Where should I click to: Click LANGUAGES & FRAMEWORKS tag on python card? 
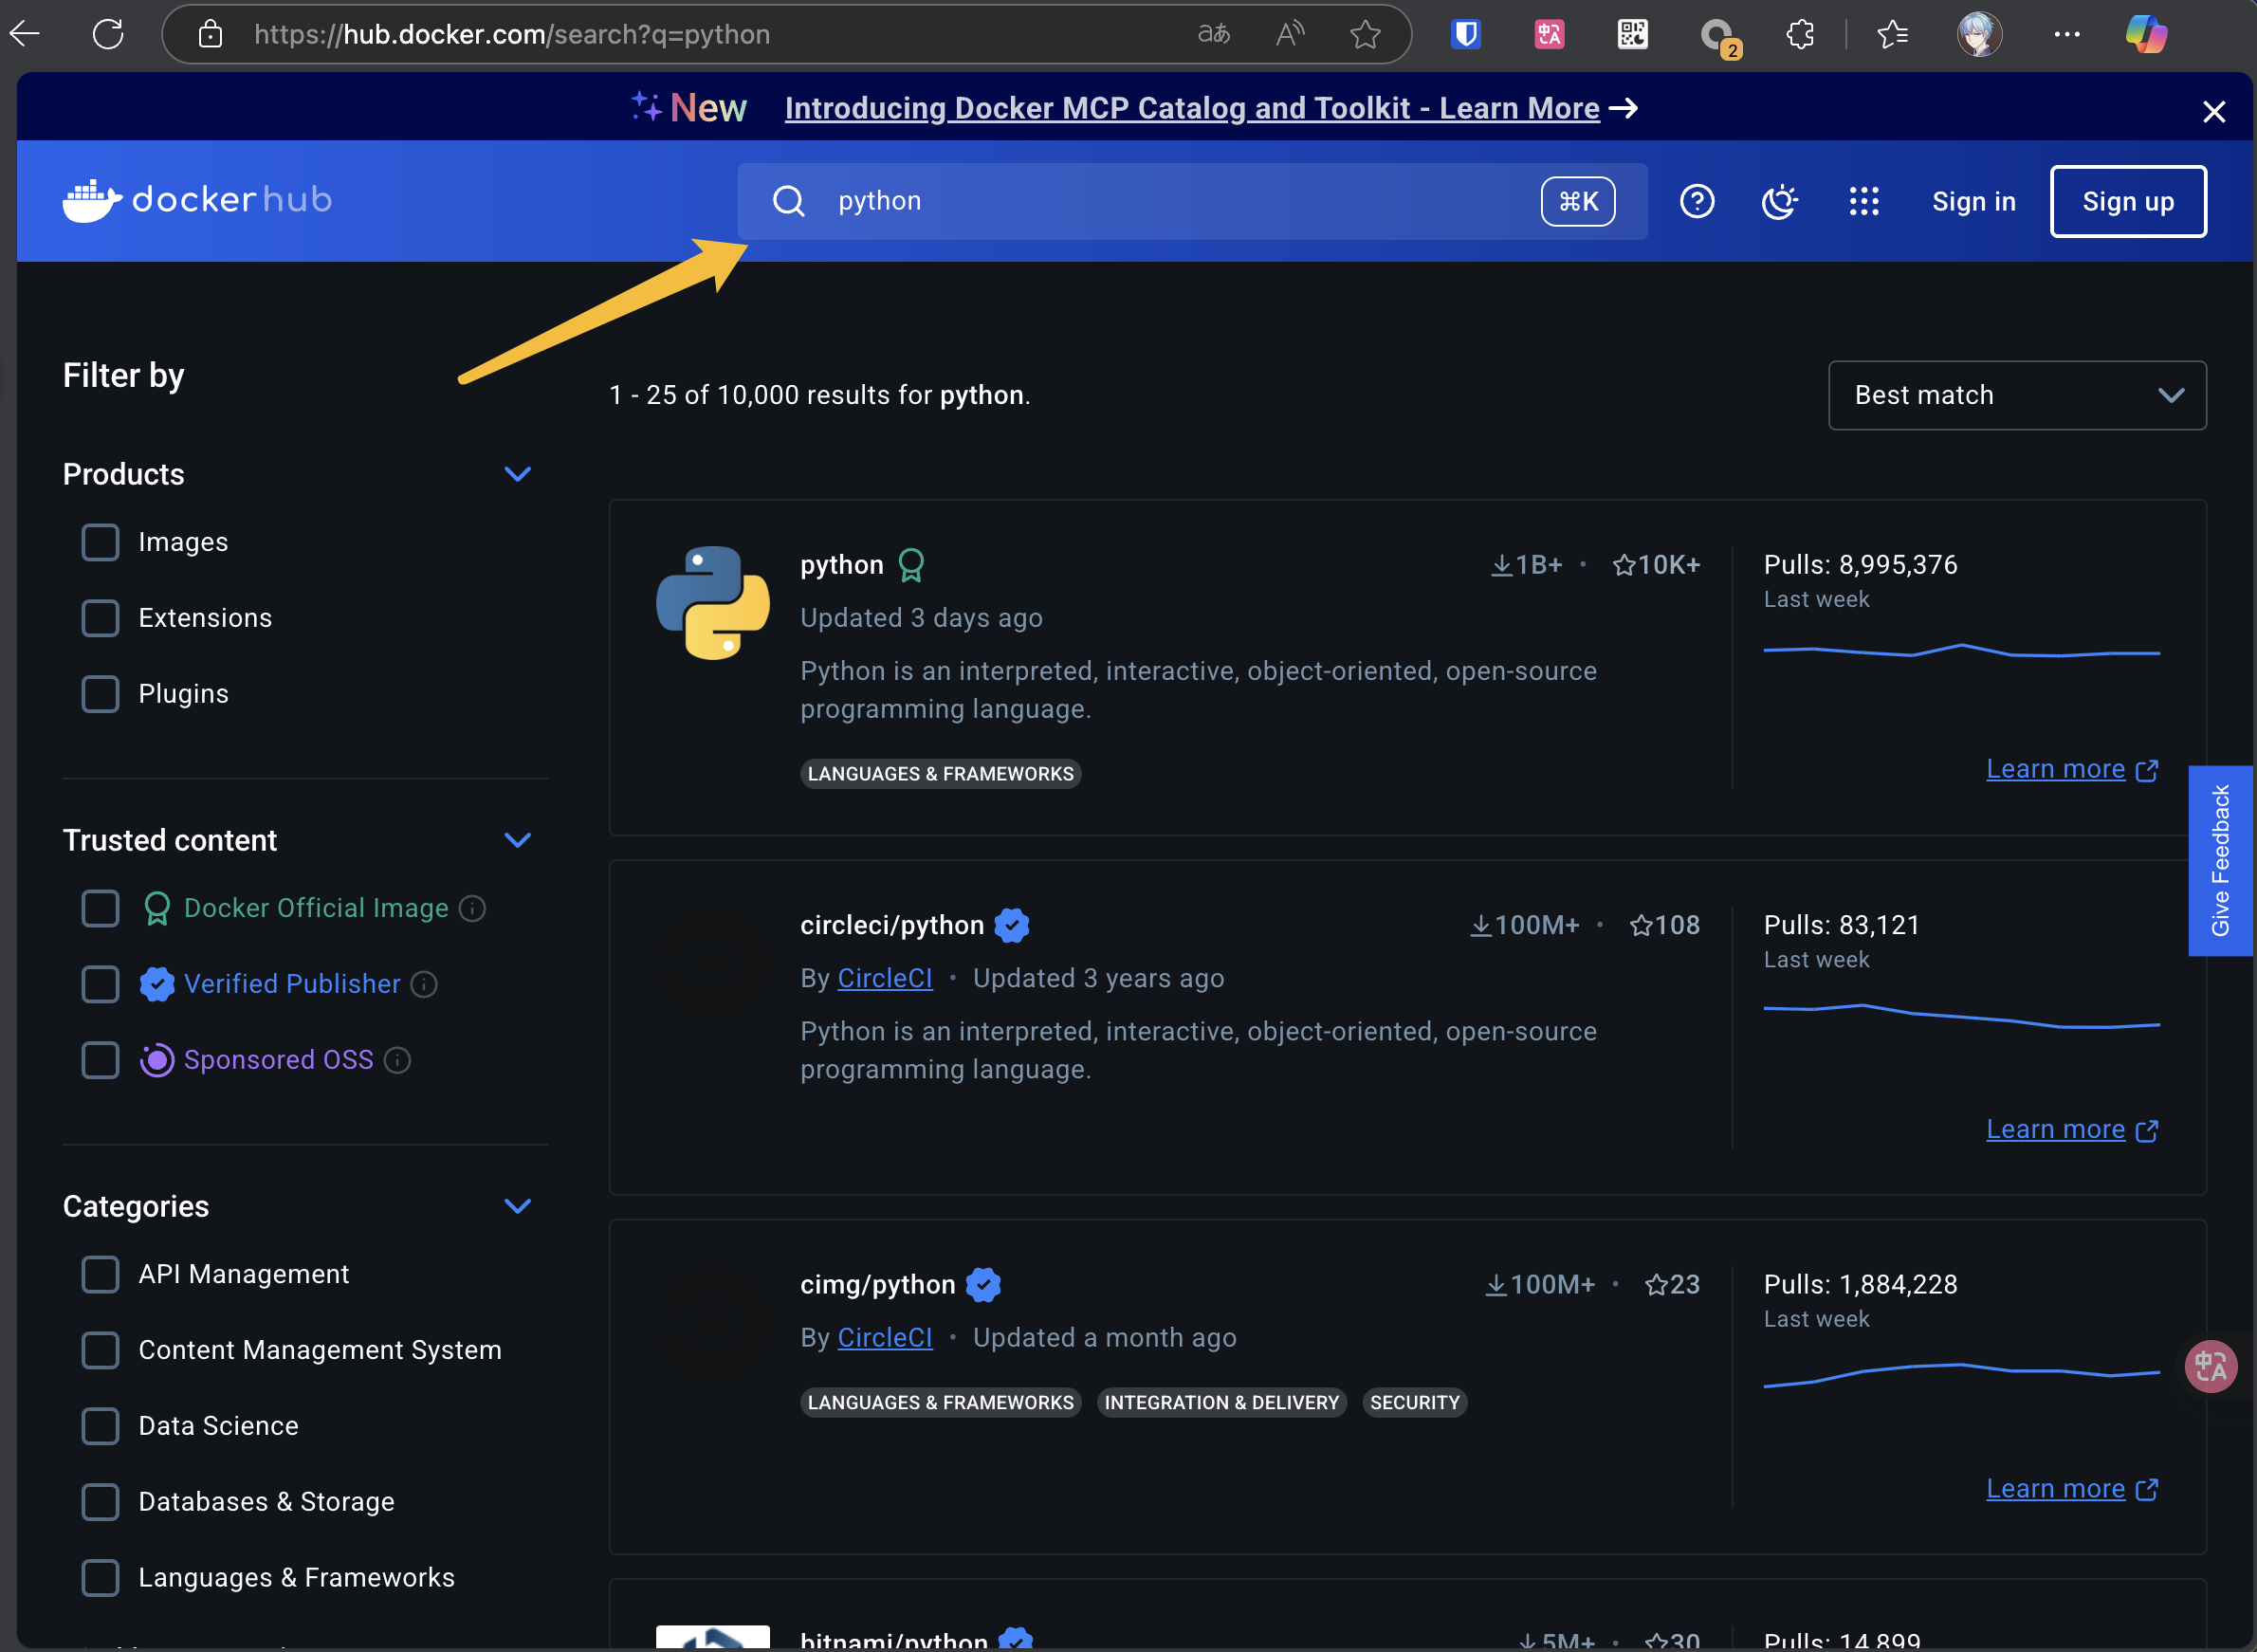coord(940,774)
